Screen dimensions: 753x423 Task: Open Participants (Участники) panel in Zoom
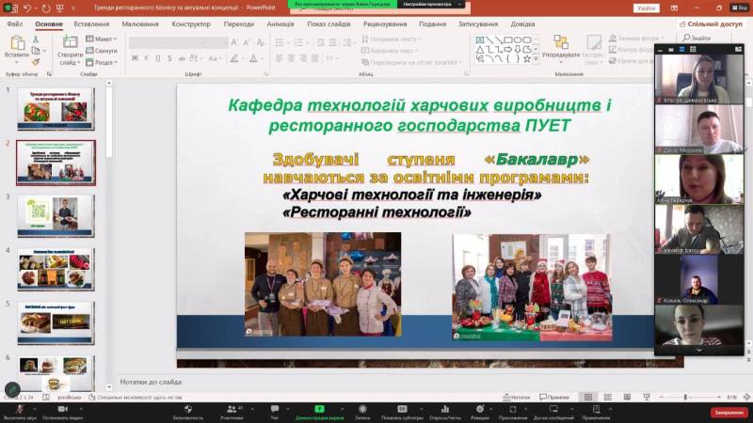click(x=232, y=409)
